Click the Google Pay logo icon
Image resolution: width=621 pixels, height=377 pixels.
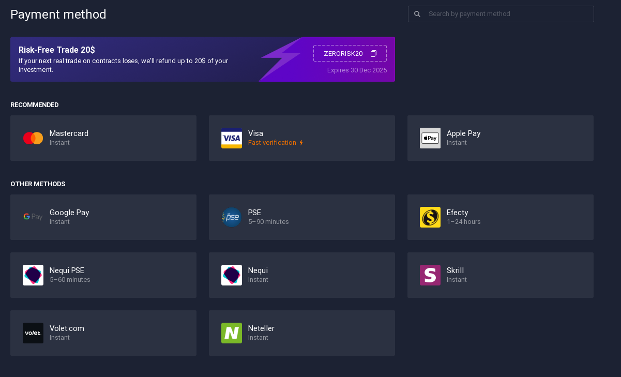tap(33, 217)
